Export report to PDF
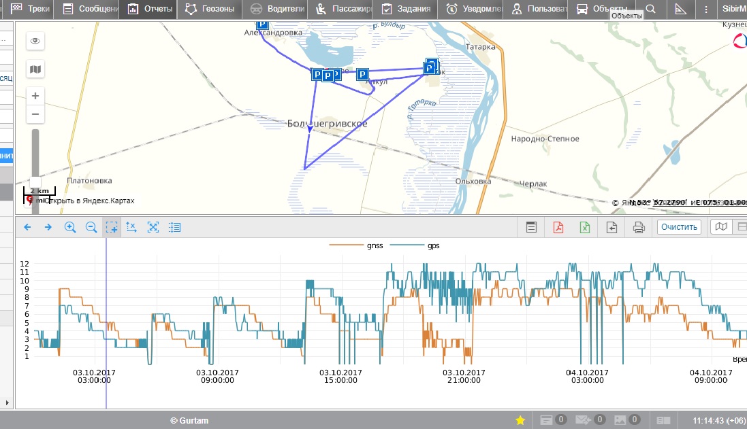The height and width of the screenshot is (429, 747). point(558,227)
